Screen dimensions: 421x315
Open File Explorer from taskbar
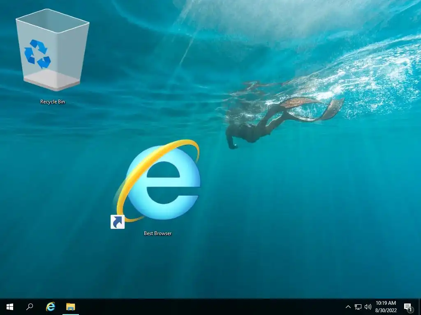71,307
